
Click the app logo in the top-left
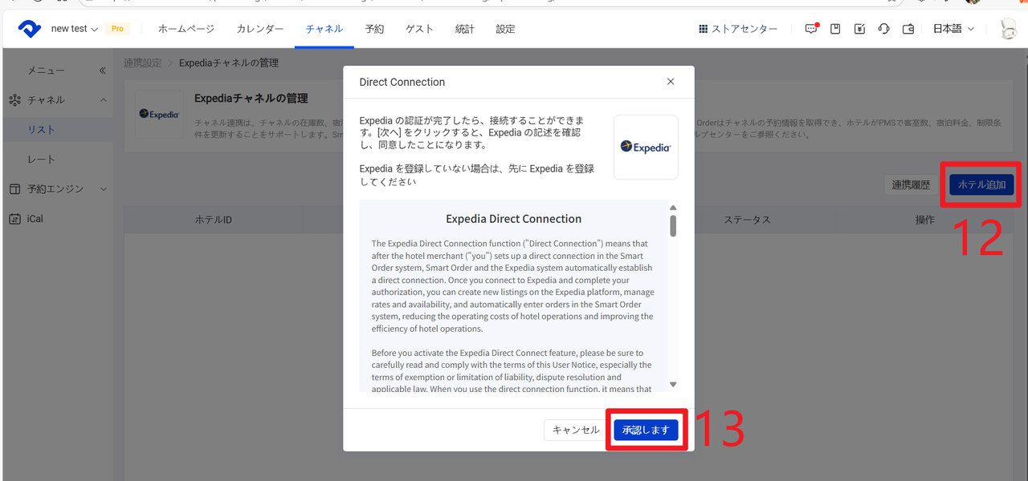(x=30, y=29)
